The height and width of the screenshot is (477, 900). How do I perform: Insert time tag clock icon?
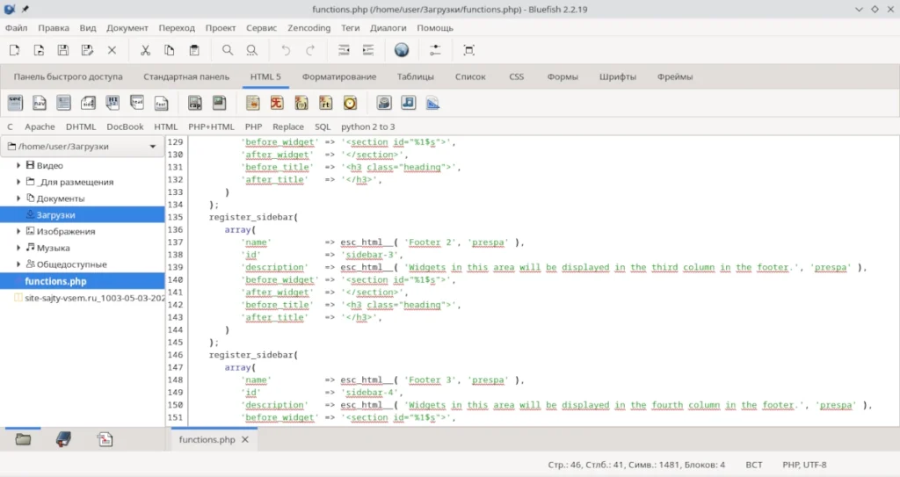coord(350,103)
